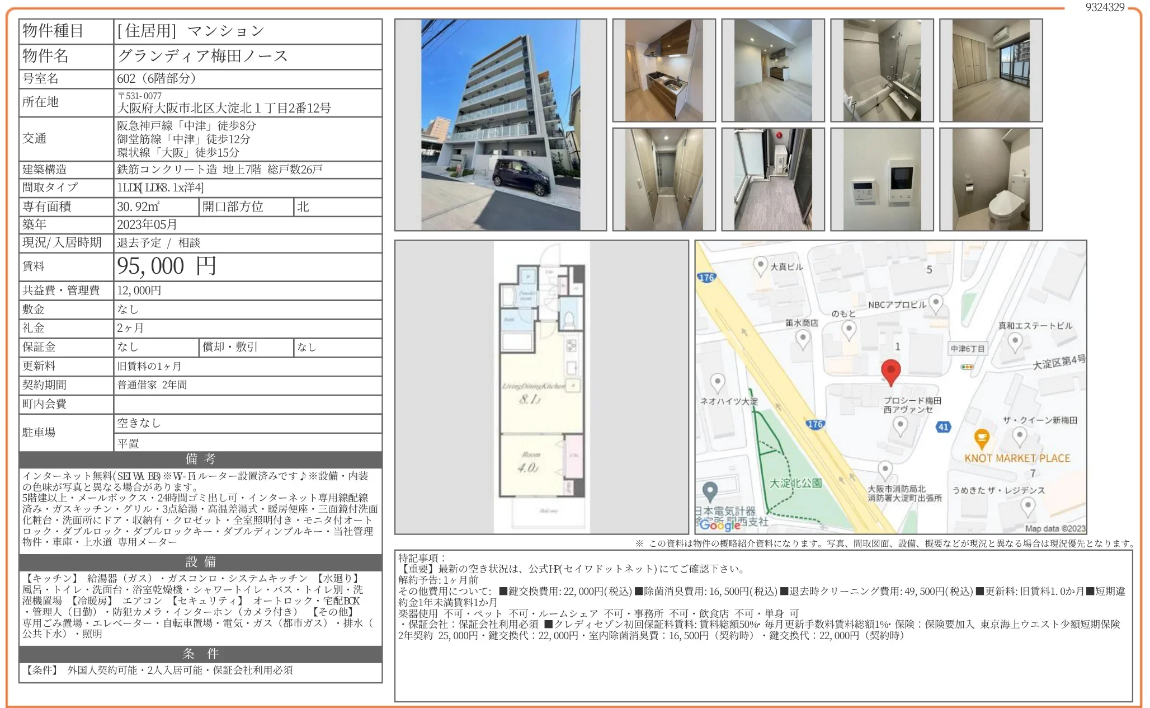Screen dimensions: 1150x708
Task: Click the 設備 section header
Action: point(200,562)
